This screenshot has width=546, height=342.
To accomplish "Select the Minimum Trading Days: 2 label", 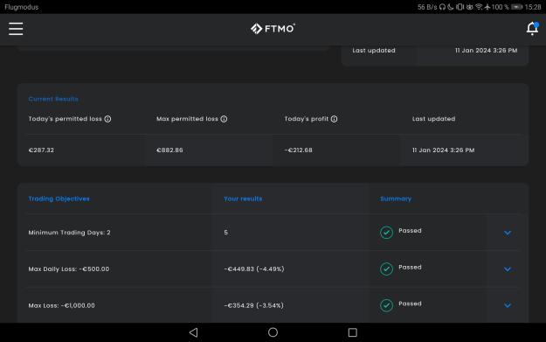I will (x=69, y=233).
